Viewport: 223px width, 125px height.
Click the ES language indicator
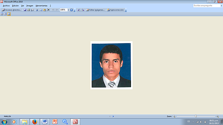coord(189,122)
